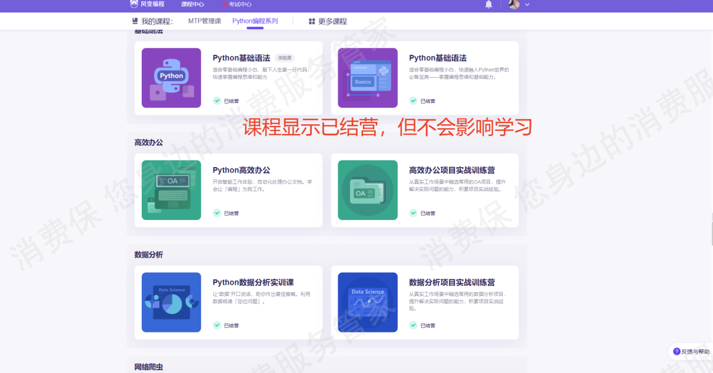This screenshot has height=373, width=713.
Task: Click the 数据分析项目实战训练营 chart icon
Action: 367,302
